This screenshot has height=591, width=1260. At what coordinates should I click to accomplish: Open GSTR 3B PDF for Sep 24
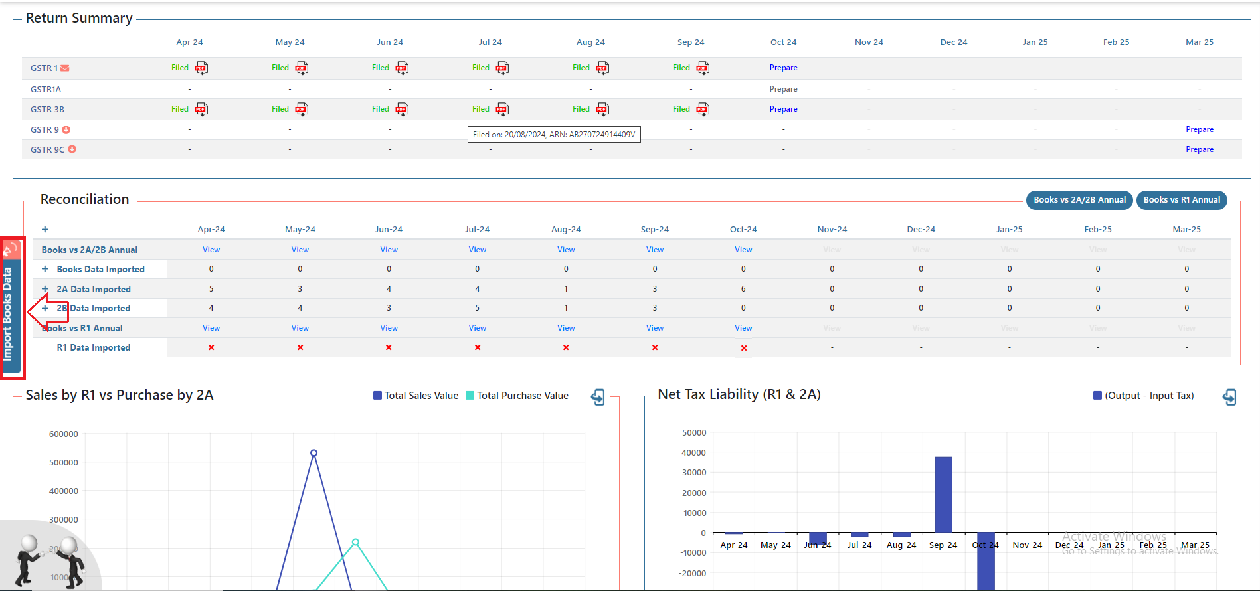[x=703, y=109]
